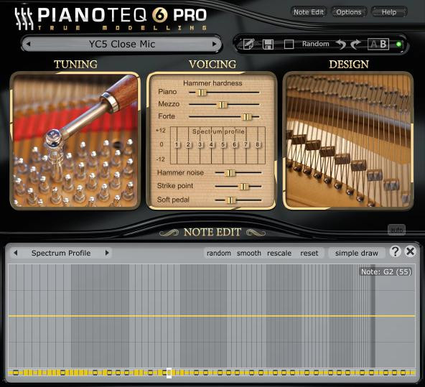Toggle the square checkbox next to Random
425x387 pixels.
pyautogui.click(x=289, y=45)
